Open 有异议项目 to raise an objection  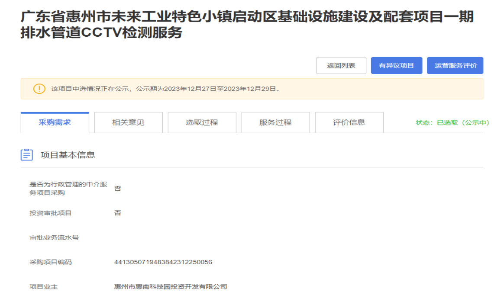(396, 66)
